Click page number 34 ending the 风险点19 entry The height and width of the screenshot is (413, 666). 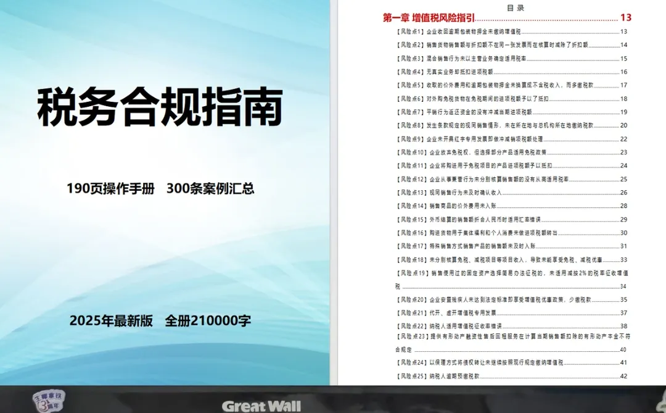click(x=623, y=286)
